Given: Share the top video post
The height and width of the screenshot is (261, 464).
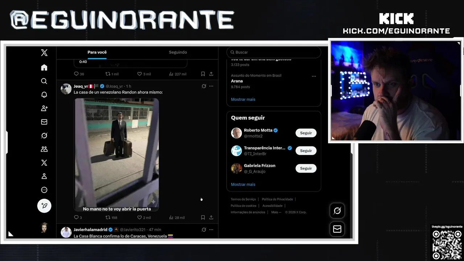Looking at the screenshot, I should coord(211,74).
